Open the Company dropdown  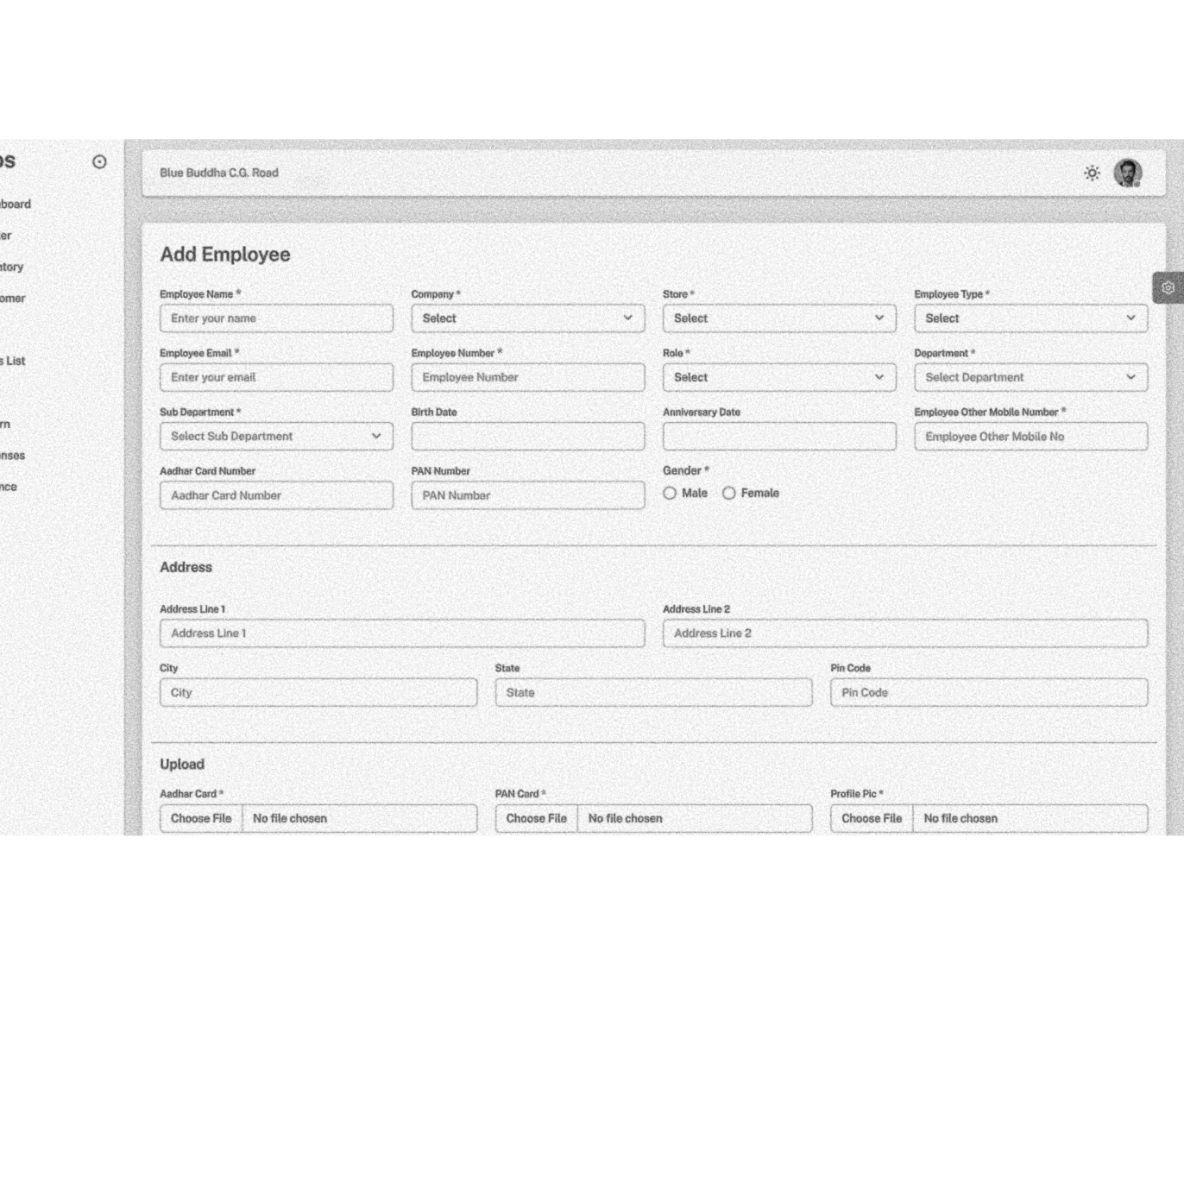pos(527,318)
